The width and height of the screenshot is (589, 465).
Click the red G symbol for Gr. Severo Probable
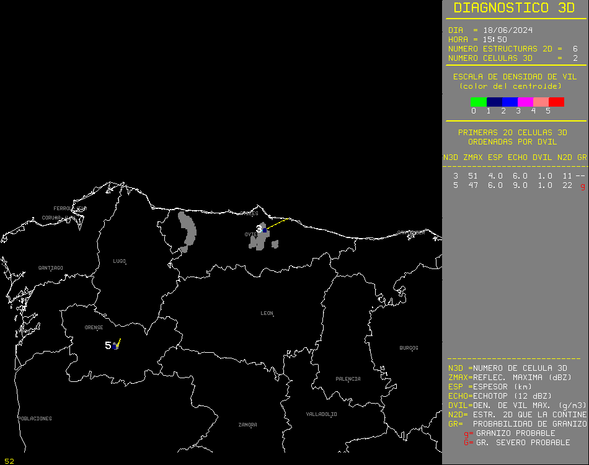[x=466, y=443]
